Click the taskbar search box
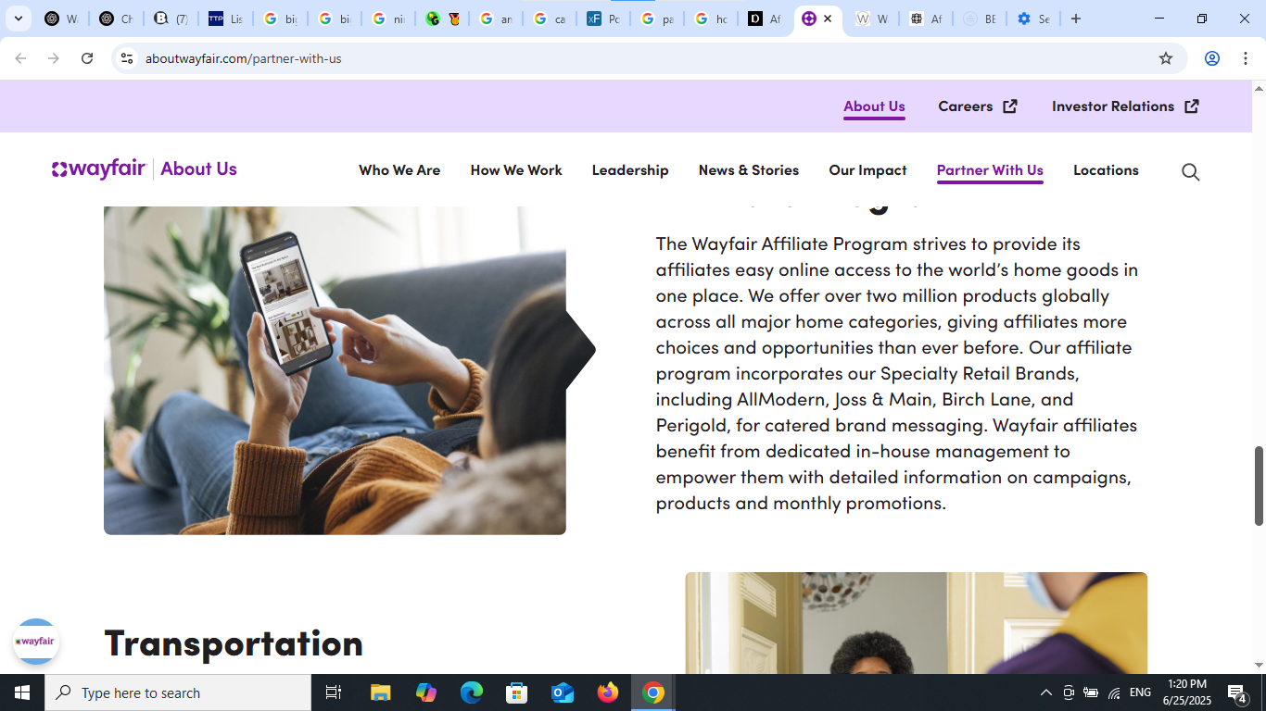 pos(178,692)
